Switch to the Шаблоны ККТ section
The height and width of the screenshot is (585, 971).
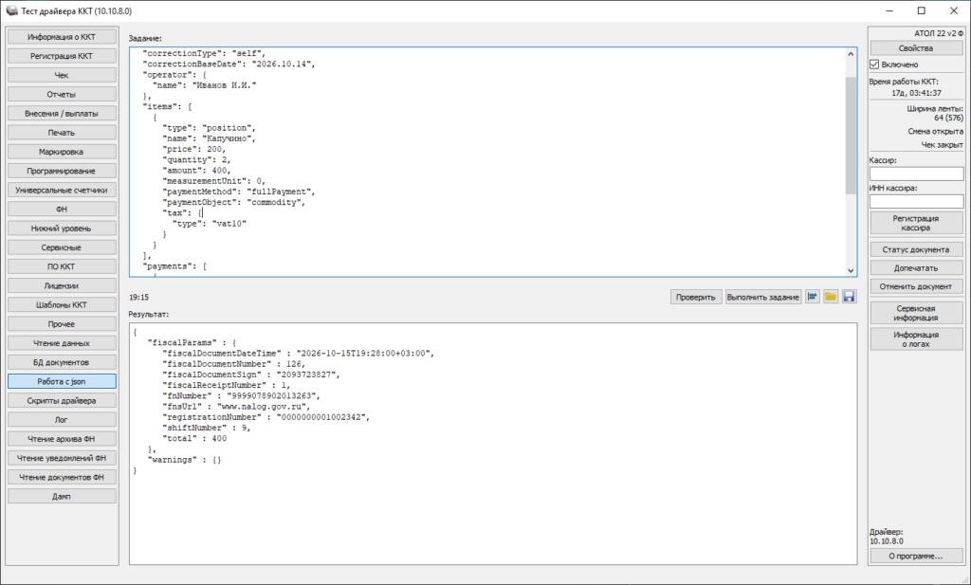62,306
